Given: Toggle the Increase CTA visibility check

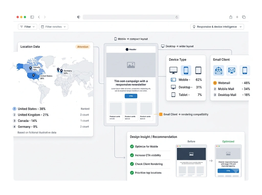Looking at the screenshot, I should click(132, 155).
